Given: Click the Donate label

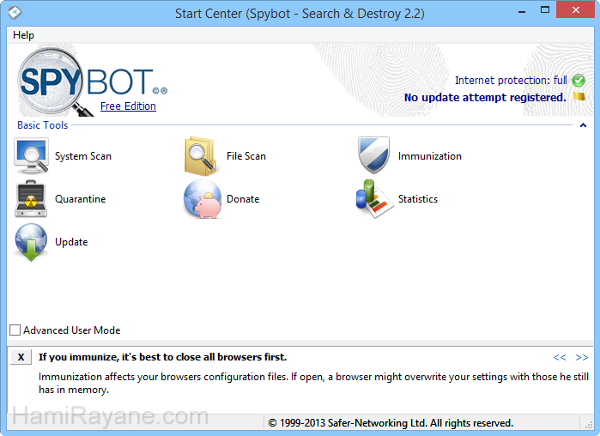Looking at the screenshot, I should coord(243,199).
